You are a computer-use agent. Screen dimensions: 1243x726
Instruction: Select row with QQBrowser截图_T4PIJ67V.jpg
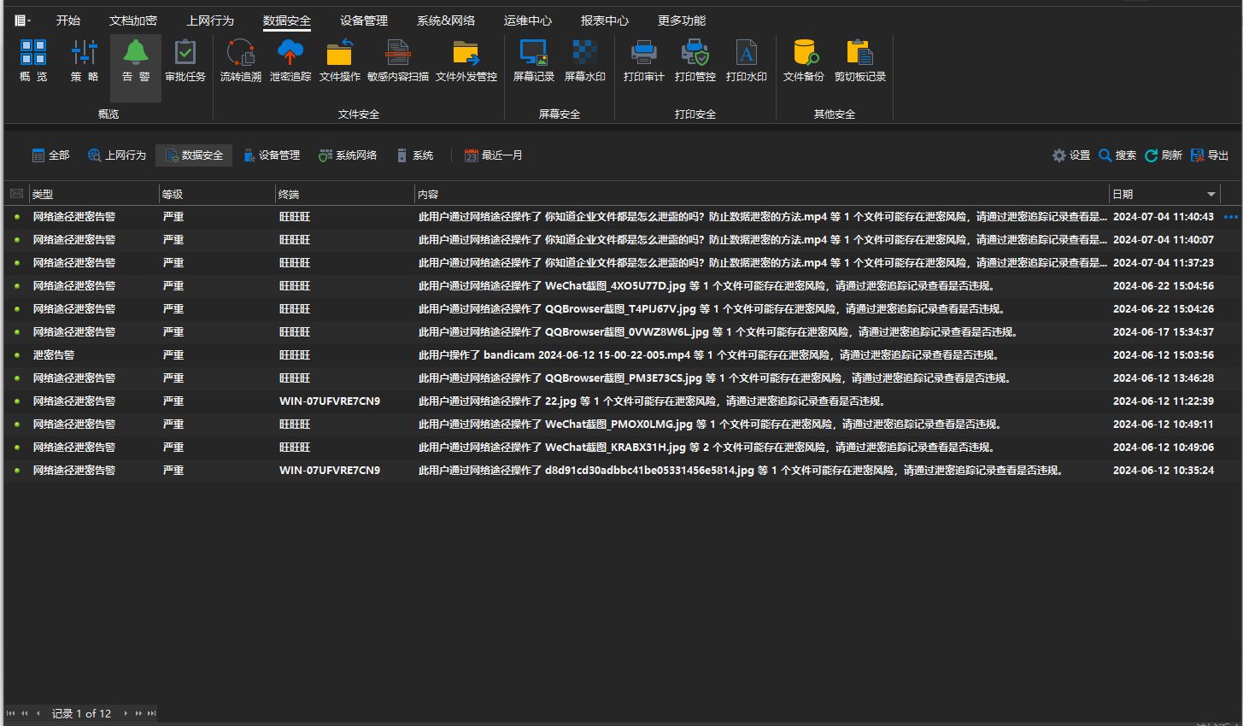[622, 309]
